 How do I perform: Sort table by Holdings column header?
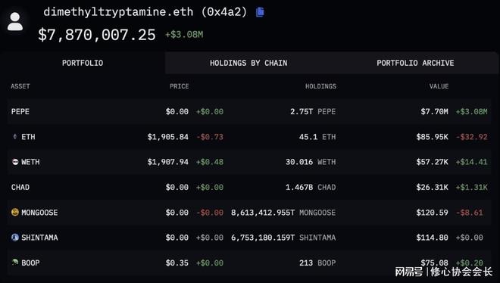point(320,86)
